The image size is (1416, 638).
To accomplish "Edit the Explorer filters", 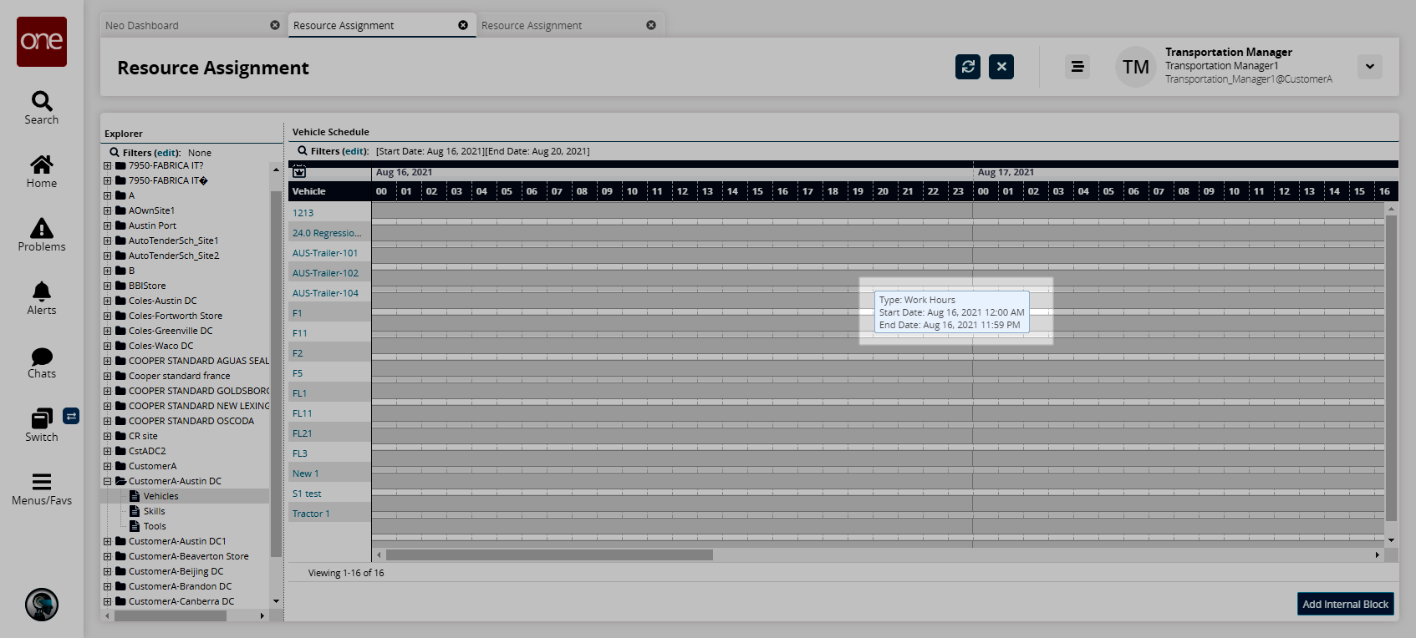I will click(167, 153).
